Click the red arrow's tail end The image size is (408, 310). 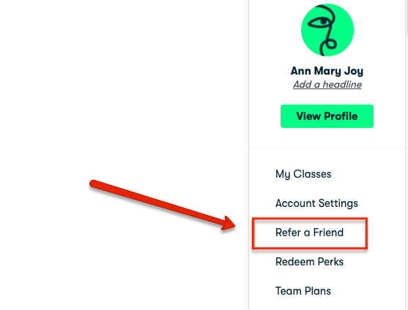(93, 184)
